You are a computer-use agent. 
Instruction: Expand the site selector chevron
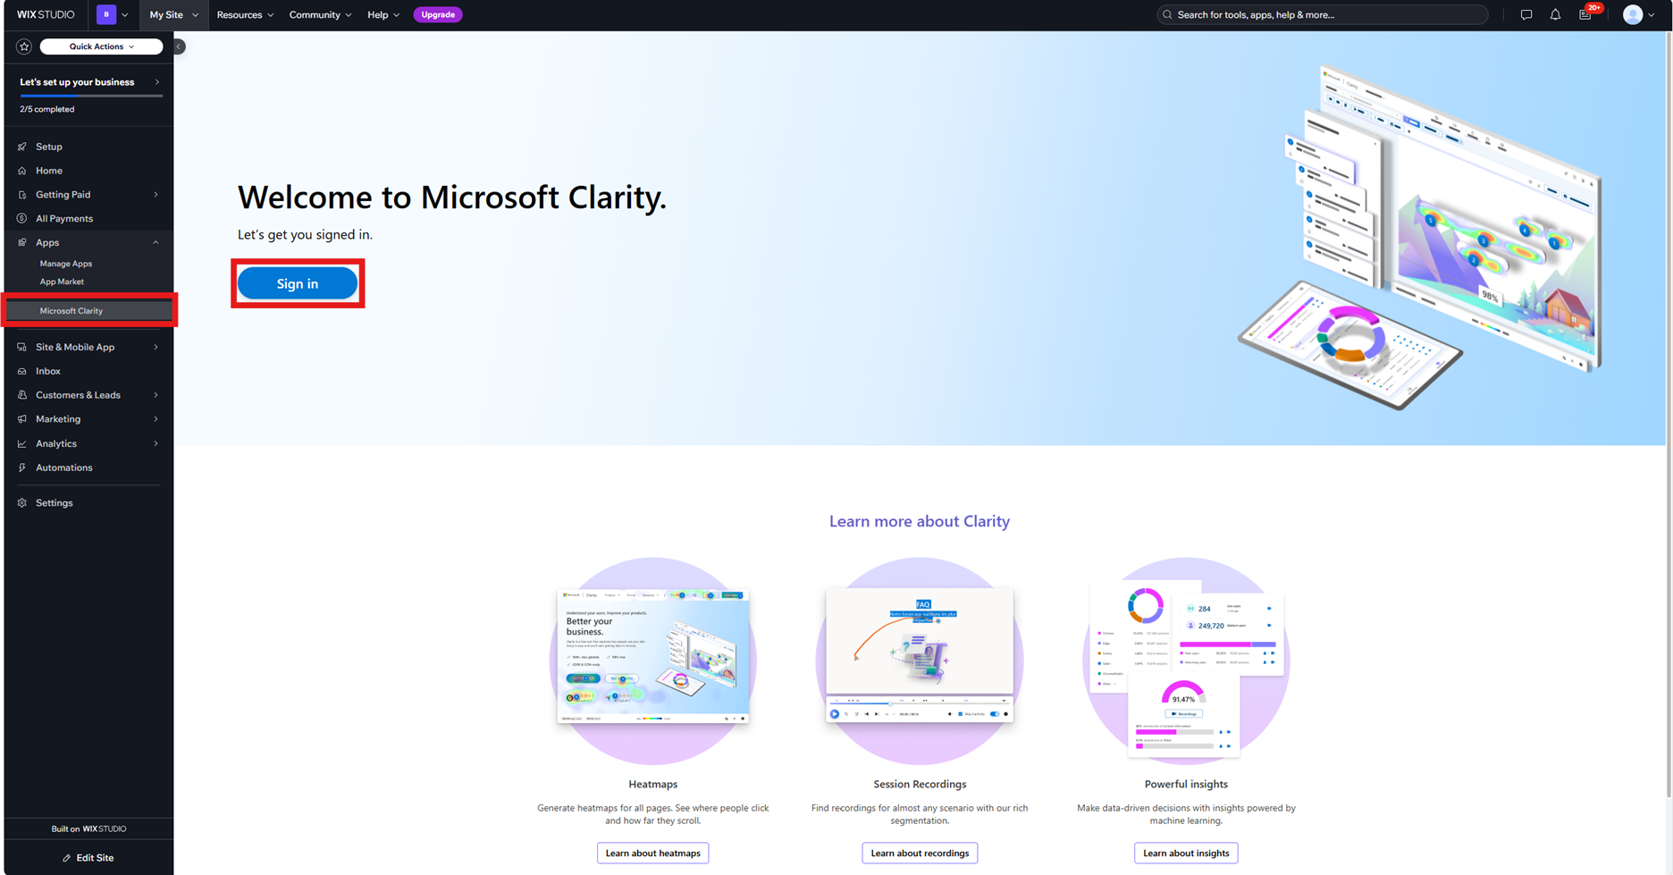125,15
